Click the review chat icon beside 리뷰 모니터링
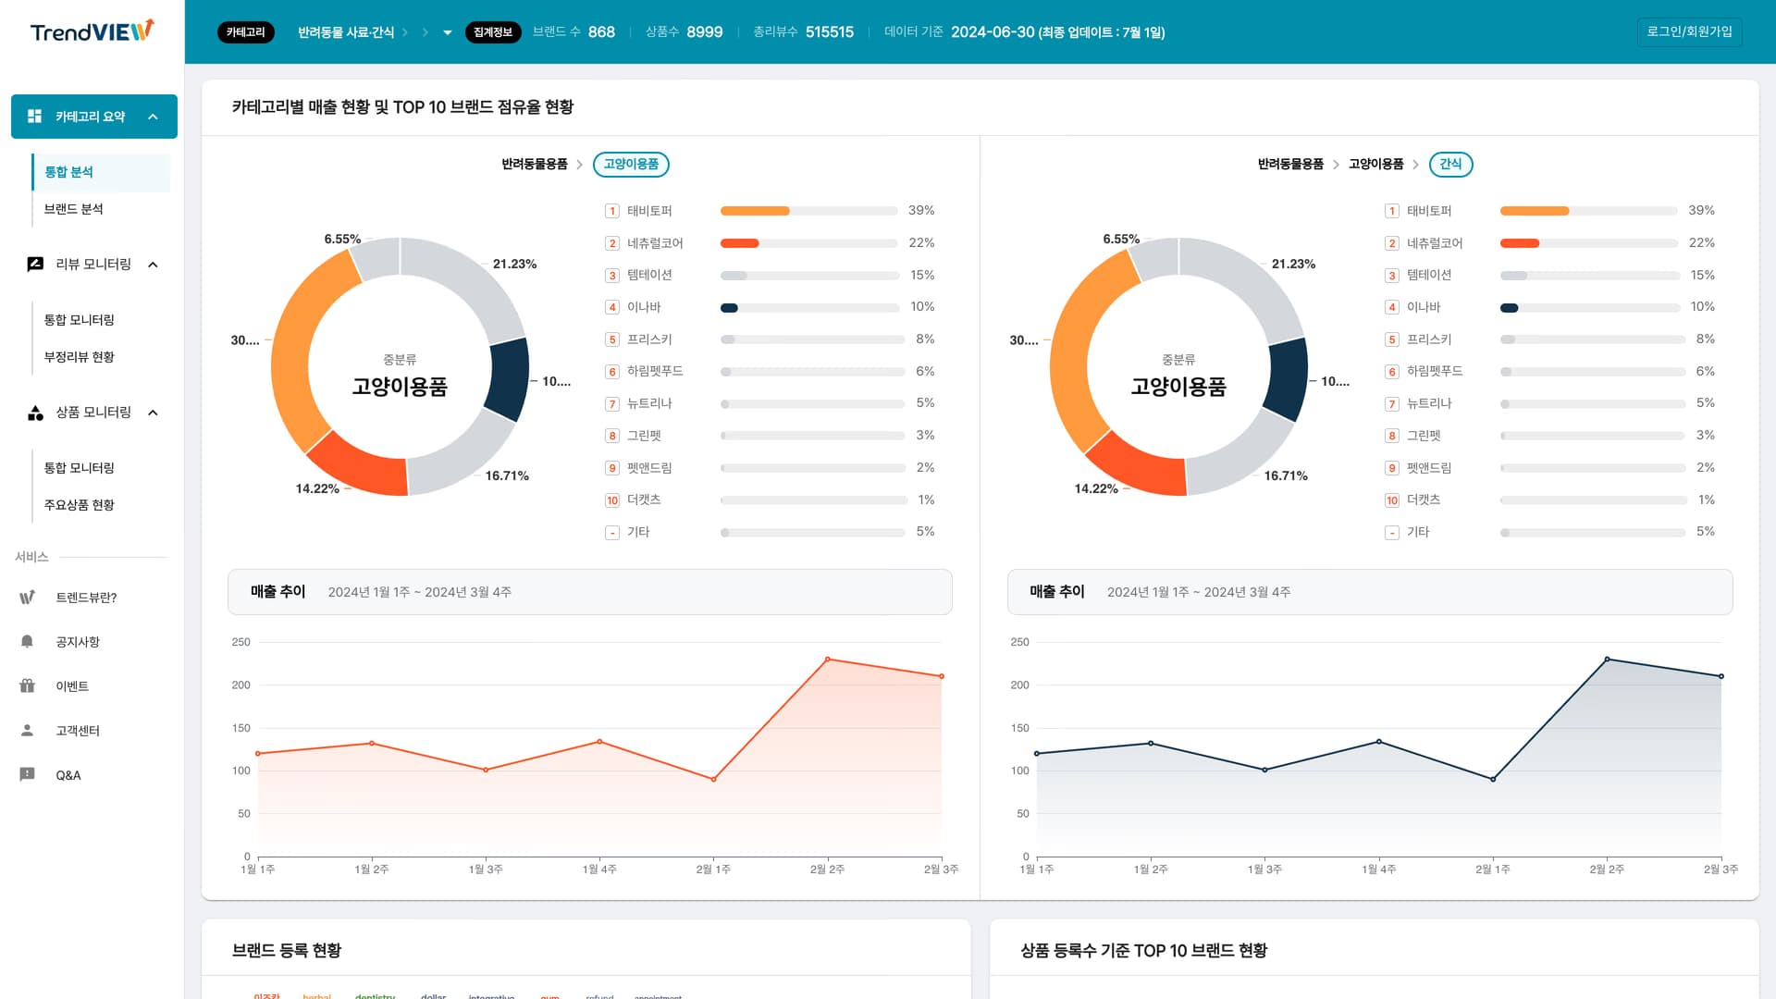 (x=35, y=265)
